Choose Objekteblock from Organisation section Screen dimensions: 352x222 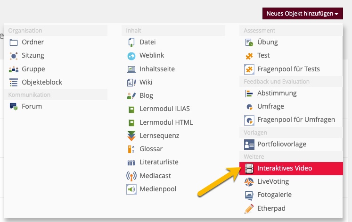[41, 82]
